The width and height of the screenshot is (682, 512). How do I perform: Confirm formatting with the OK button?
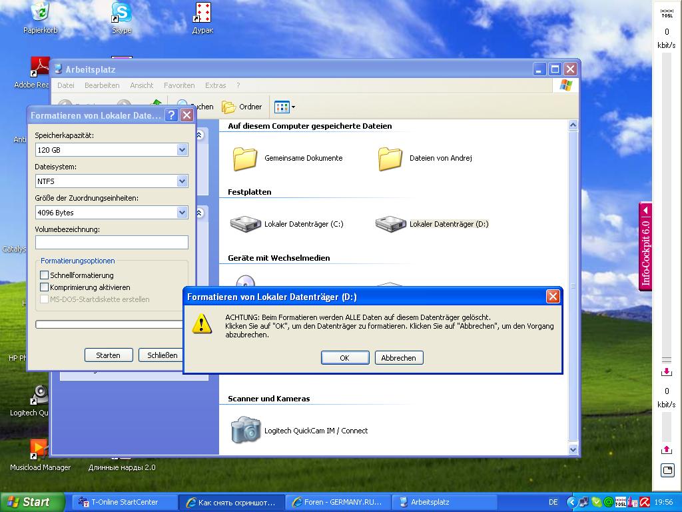tap(344, 358)
